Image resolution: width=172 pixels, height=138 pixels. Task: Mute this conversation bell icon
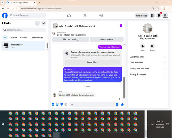click(x=143, y=46)
